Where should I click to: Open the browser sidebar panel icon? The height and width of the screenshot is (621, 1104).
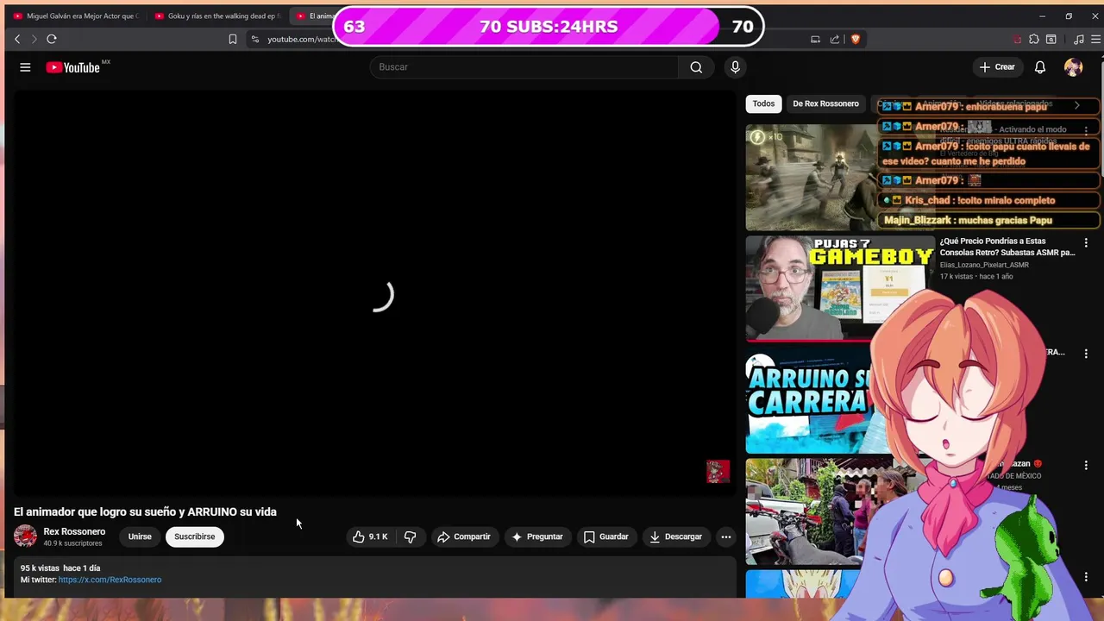[x=1051, y=39]
